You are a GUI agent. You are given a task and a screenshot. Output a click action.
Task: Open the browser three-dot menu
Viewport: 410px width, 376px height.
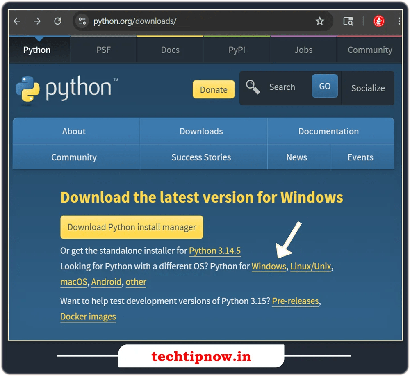pyautogui.click(x=399, y=21)
